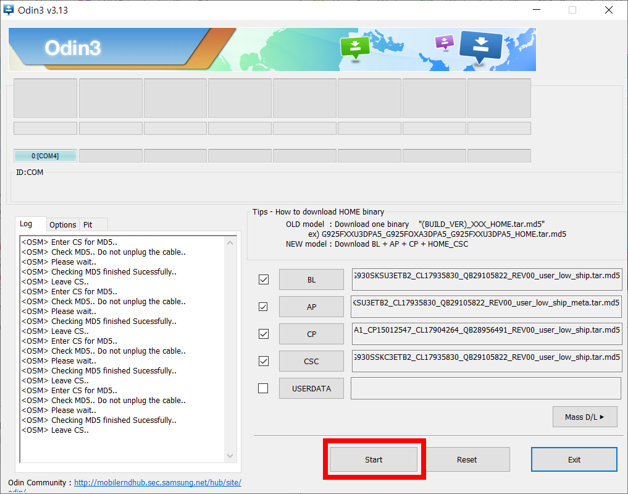Uncheck the CSC file checkbox
The image size is (628, 494).
[264, 361]
